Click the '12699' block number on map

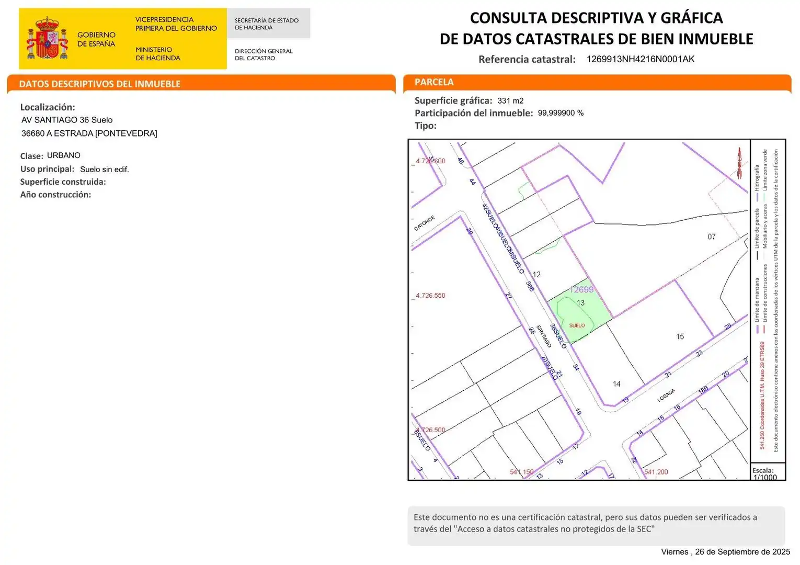coord(581,289)
